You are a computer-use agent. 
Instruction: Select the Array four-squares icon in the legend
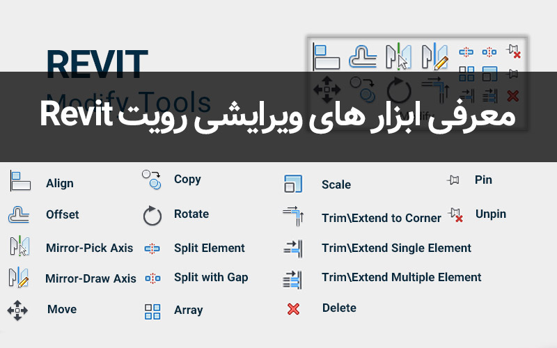point(152,311)
